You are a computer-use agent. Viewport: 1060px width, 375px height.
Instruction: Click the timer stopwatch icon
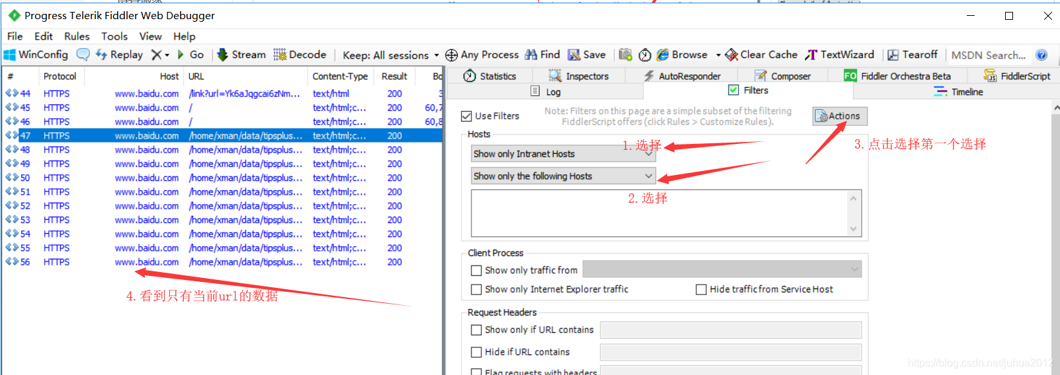click(x=645, y=55)
